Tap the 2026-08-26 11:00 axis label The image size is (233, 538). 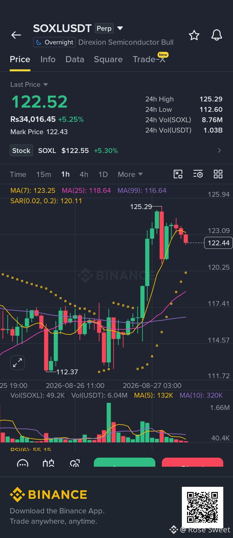coord(75,386)
